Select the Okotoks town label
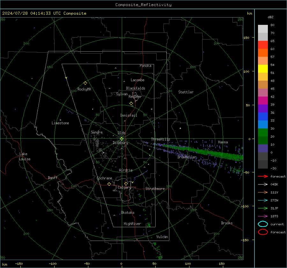This screenshot has width=287, height=268. point(128,213)
